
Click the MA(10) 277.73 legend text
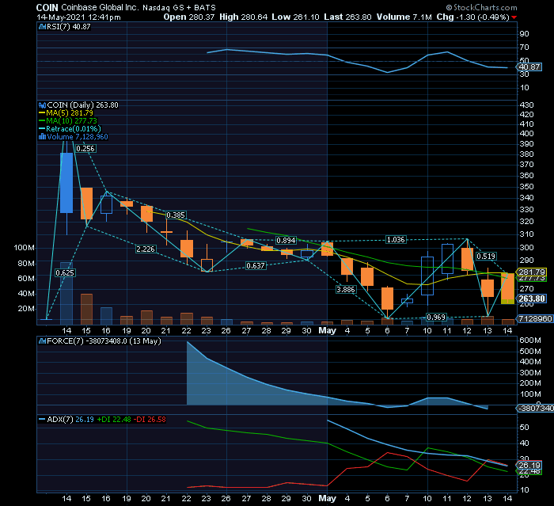pos(71,121)
